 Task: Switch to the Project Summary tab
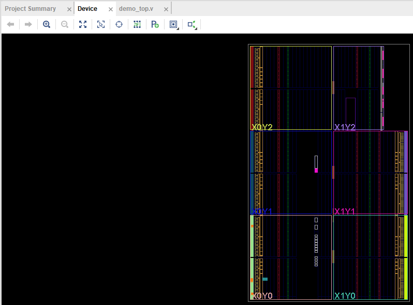(31, 9)
